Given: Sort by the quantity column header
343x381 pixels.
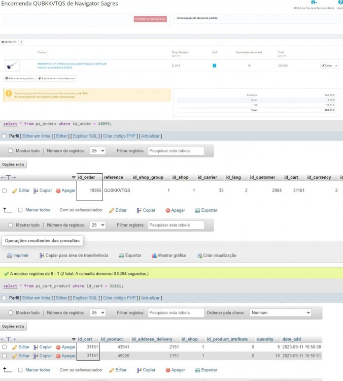Looking at the screenshot, I should coord(265,339).
